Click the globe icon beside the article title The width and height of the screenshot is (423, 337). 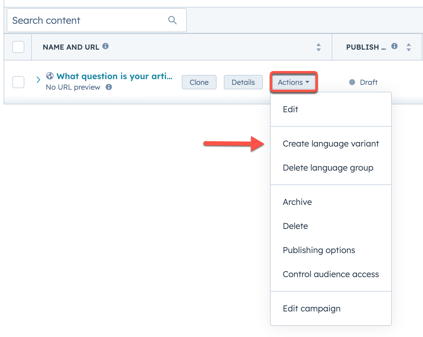[x=49, y=76]
